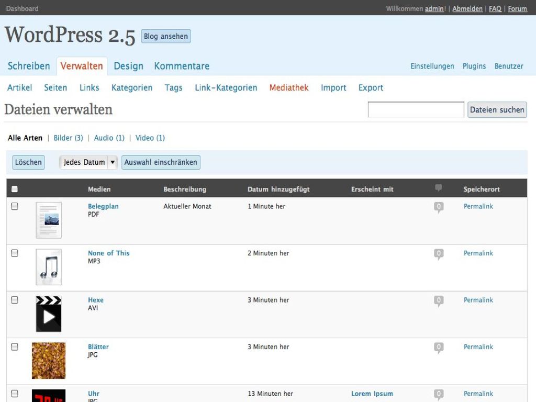Open the Uhr media title link

(x=94, y=394)
